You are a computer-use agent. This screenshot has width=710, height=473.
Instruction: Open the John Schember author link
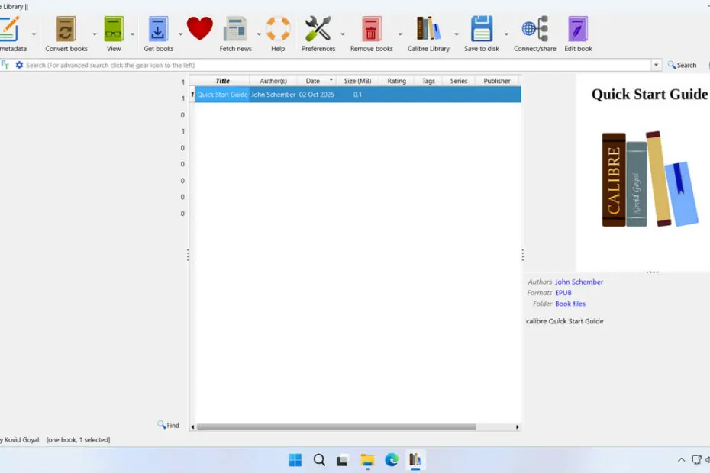point(579,282)
